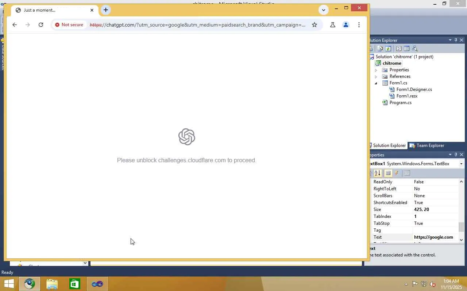Open a new browser tab
The width and height of the screenshot is (467, 291).
point(106,10)
